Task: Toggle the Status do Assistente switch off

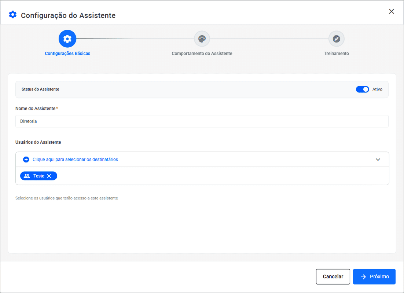Action: (362, 89)
